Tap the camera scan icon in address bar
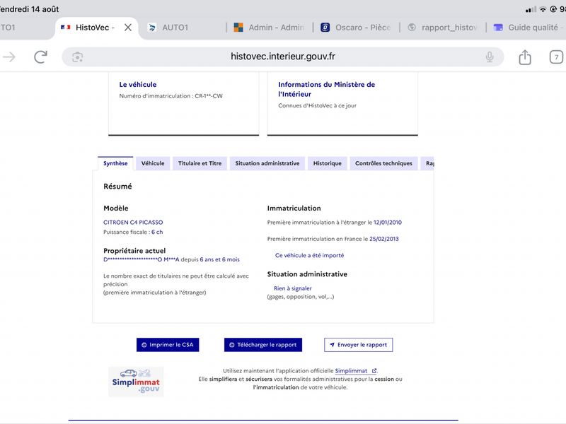 pyautogui.click(x=77, y=57)
